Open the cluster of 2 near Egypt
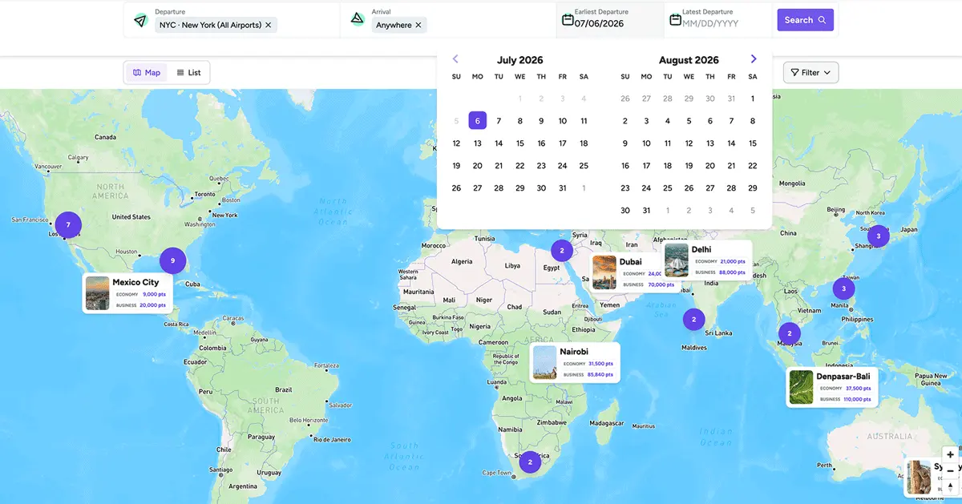 [562, 250]
